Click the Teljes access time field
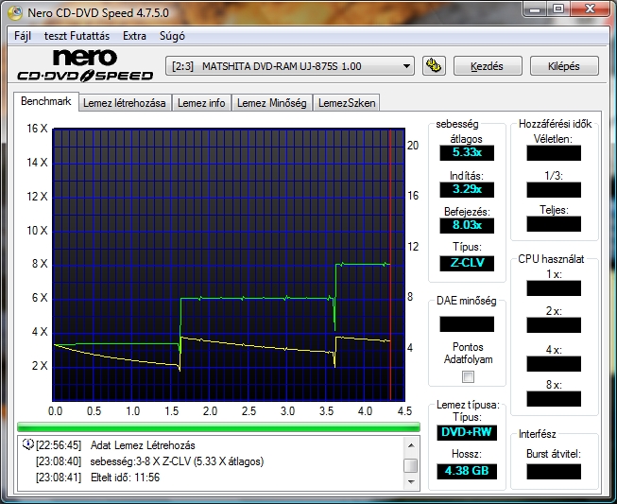Image resolution: width=617 pixels, height=504 pixels. tap(554, 224)
